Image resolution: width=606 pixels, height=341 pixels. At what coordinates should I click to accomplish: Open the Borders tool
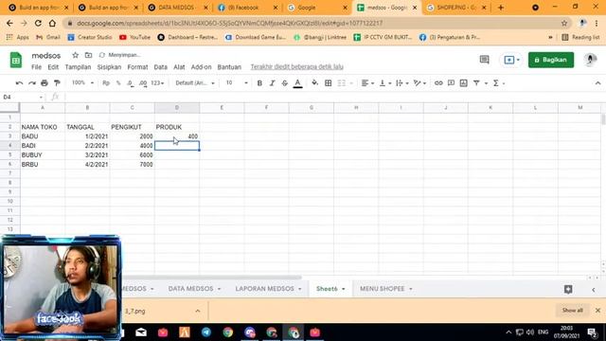[329, 83]
